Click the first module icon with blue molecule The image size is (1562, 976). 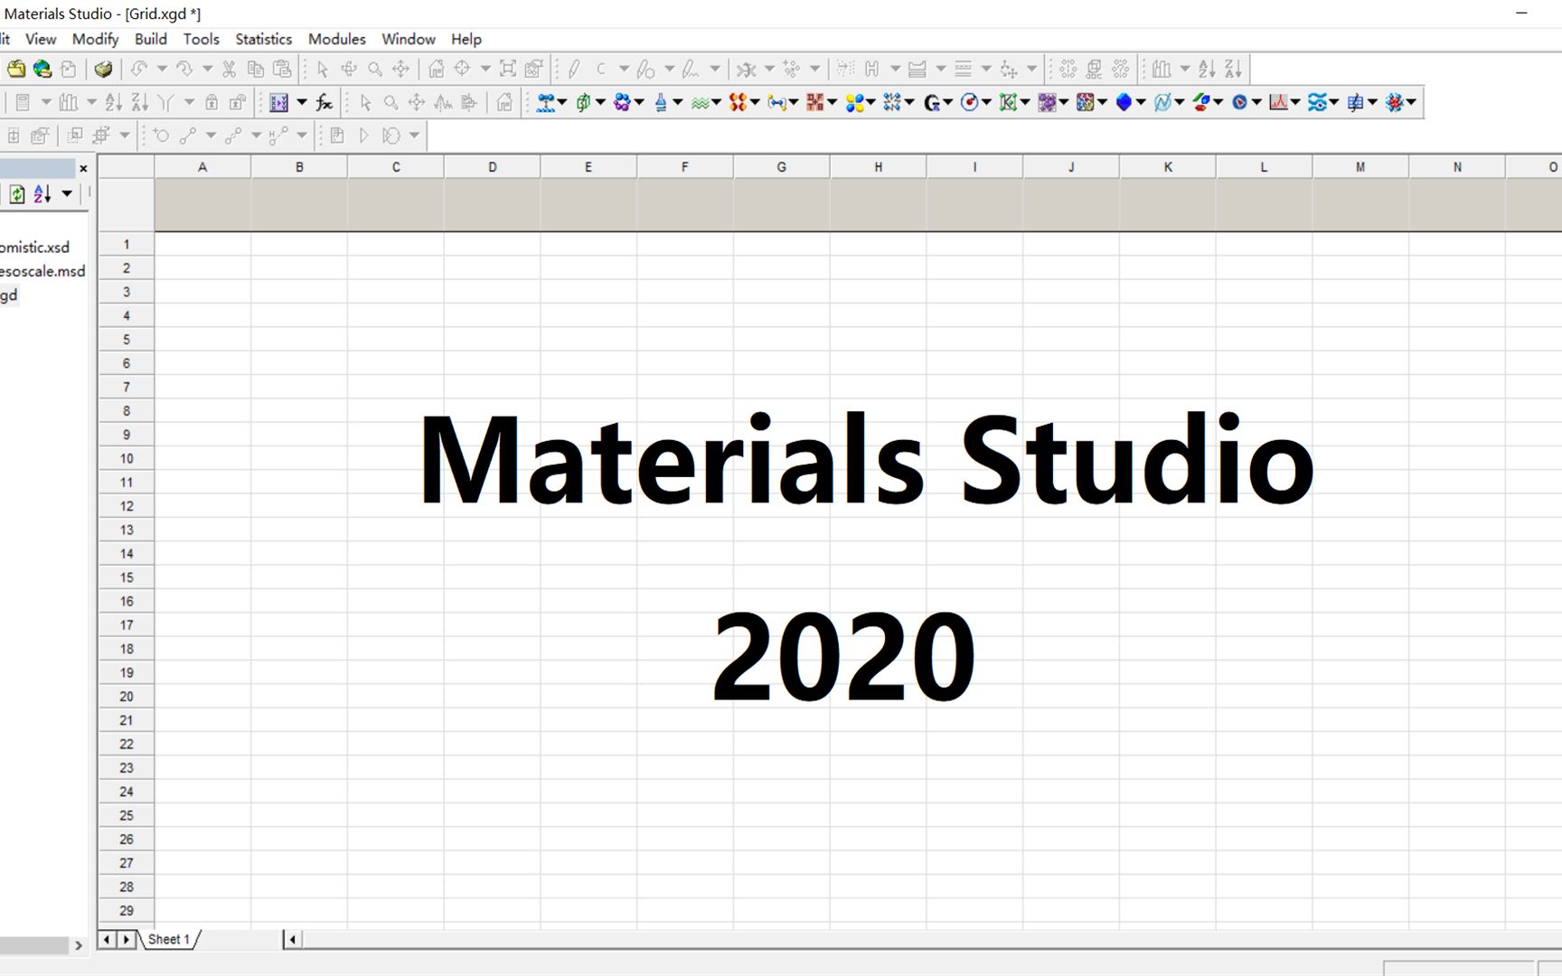(545, 102)
